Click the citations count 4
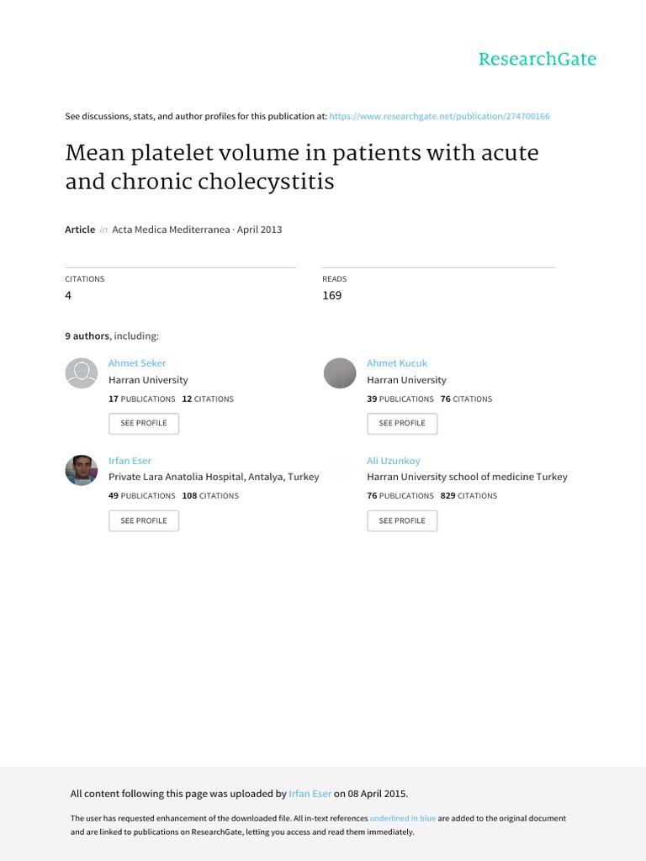This screenshot has height=861, width=646. 69,295
